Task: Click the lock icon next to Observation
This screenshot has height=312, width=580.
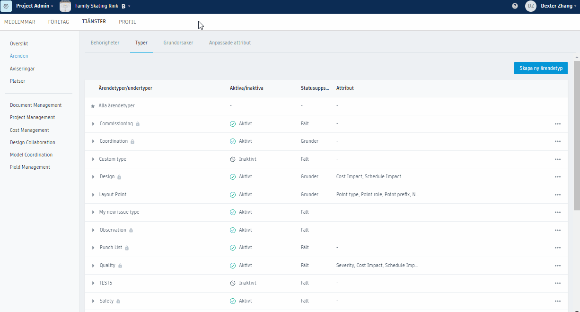Action: [131, 230]
